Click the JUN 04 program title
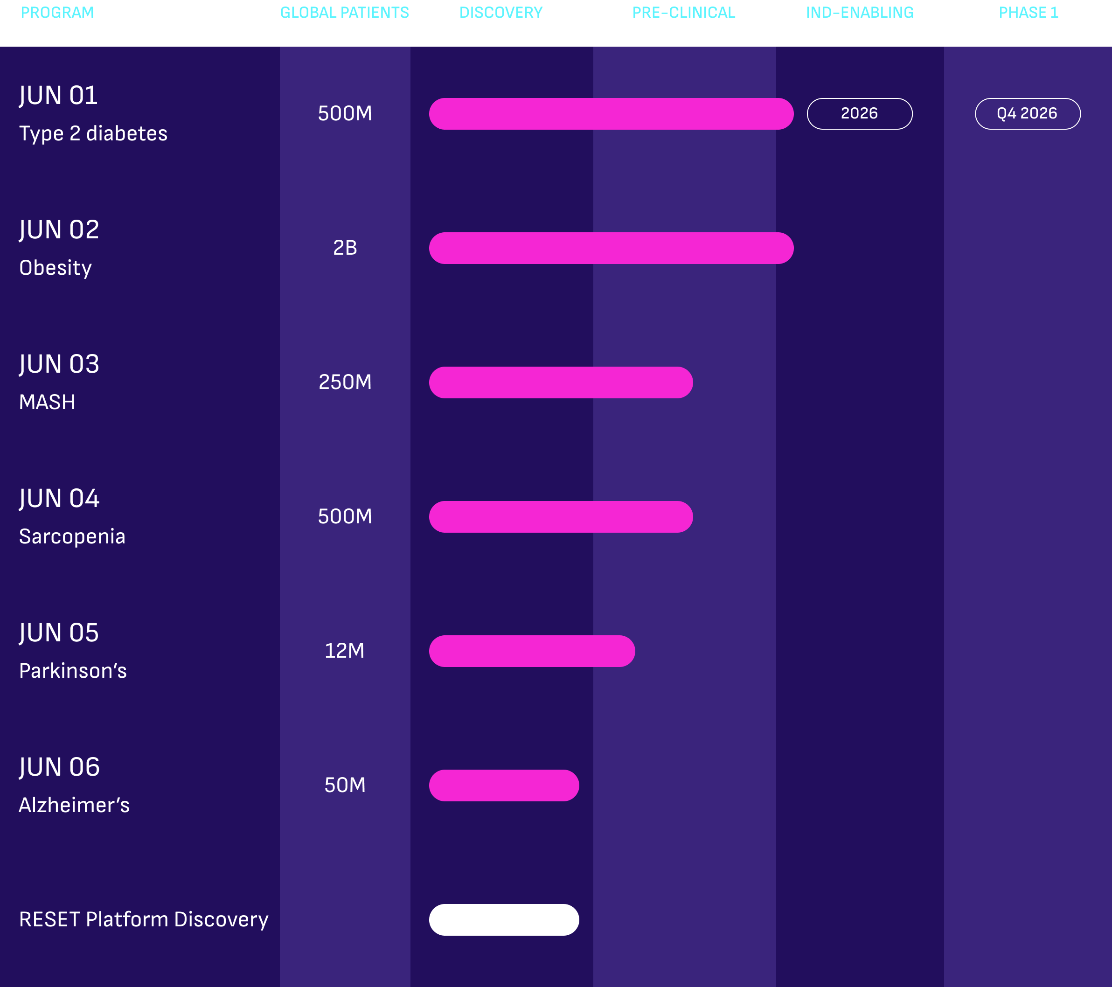 point(59,499)
